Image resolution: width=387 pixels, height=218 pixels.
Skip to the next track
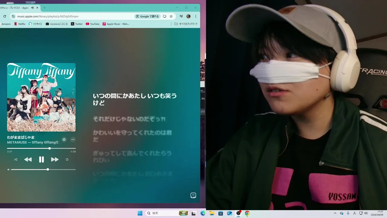coord(55,160)
